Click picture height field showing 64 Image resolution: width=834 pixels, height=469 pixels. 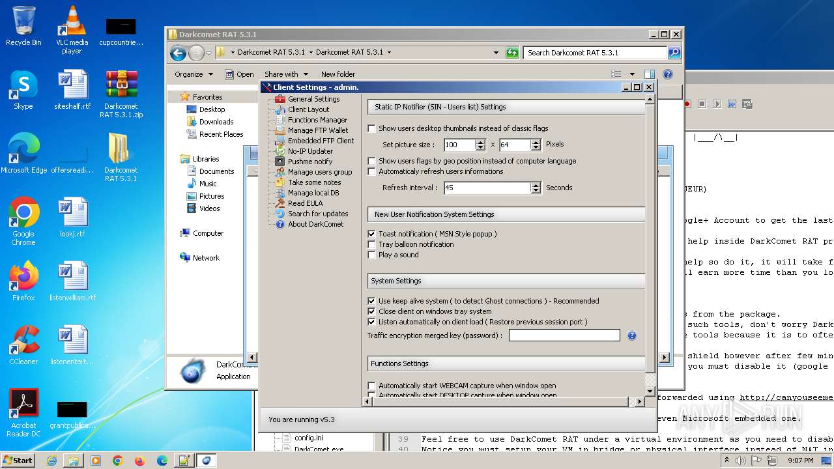pos(515,145)
